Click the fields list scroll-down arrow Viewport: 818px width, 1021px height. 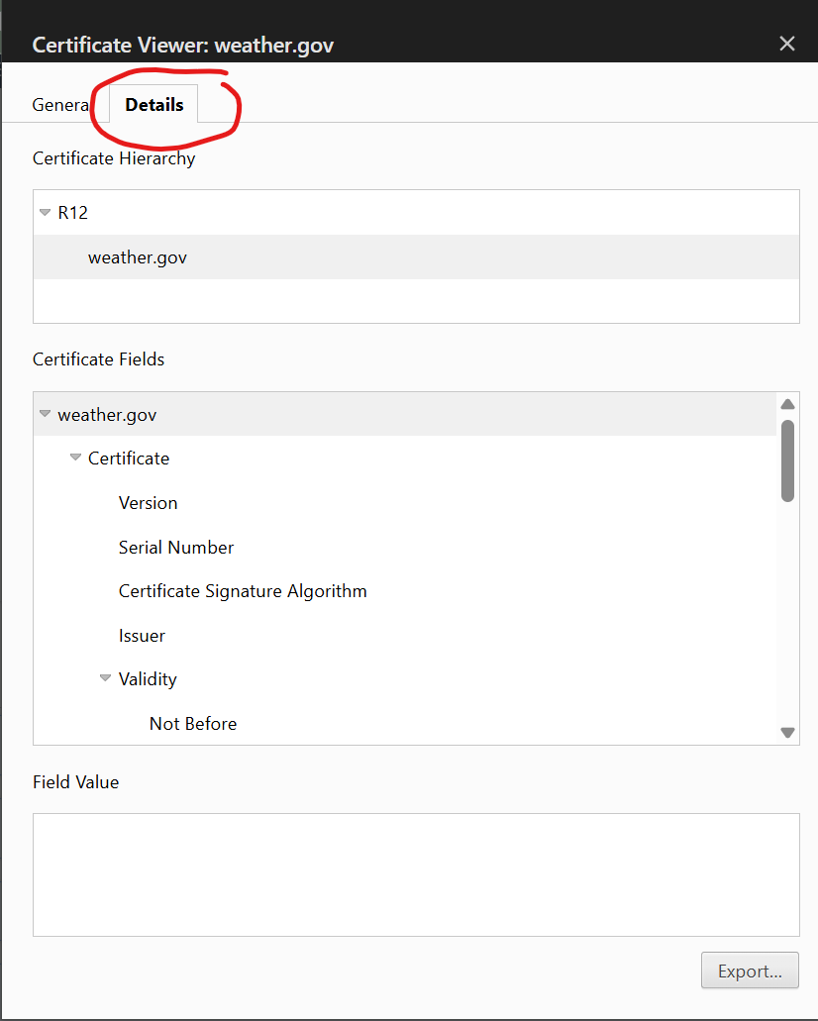click(x=787, y=733)
